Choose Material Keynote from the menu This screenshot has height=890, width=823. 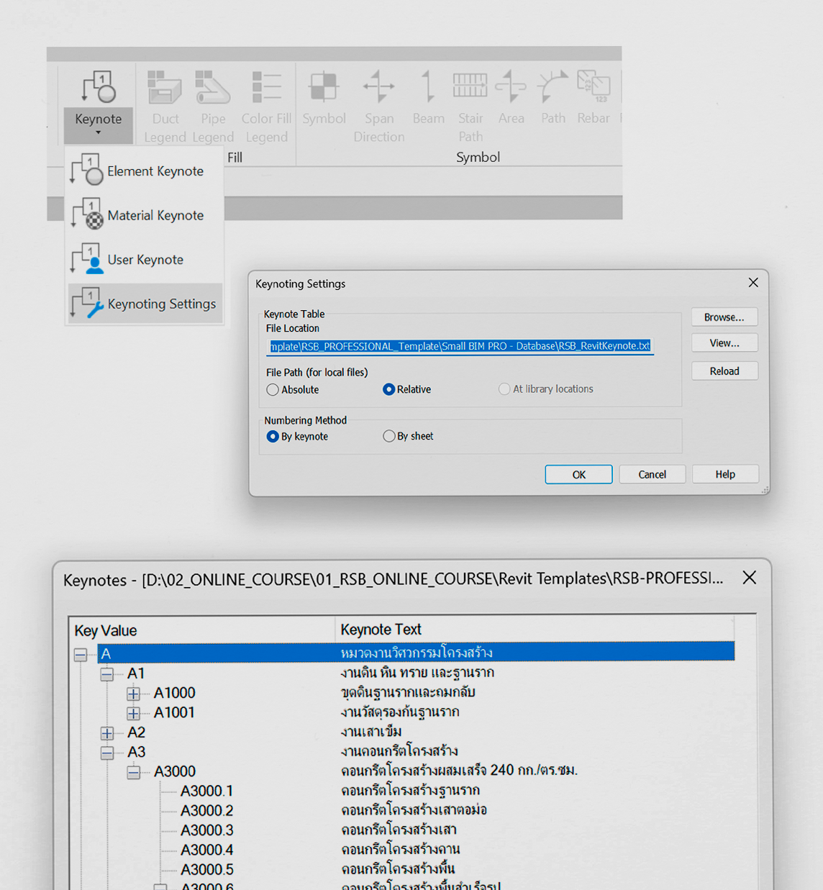[x=155, y=215]
